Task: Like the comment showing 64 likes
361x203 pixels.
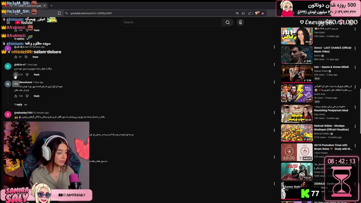Action: 16,57
